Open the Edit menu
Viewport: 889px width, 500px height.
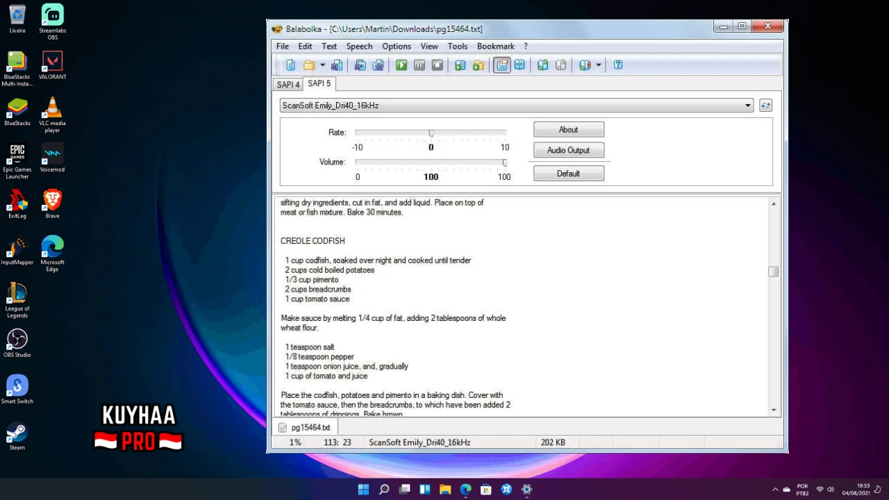[x=305, y=47]
